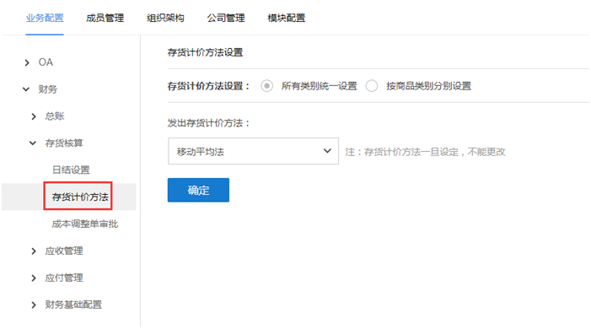Expand the 财务基础配置 chevron arrow
This screenshot has height=329, width=591.
[34, 305]
